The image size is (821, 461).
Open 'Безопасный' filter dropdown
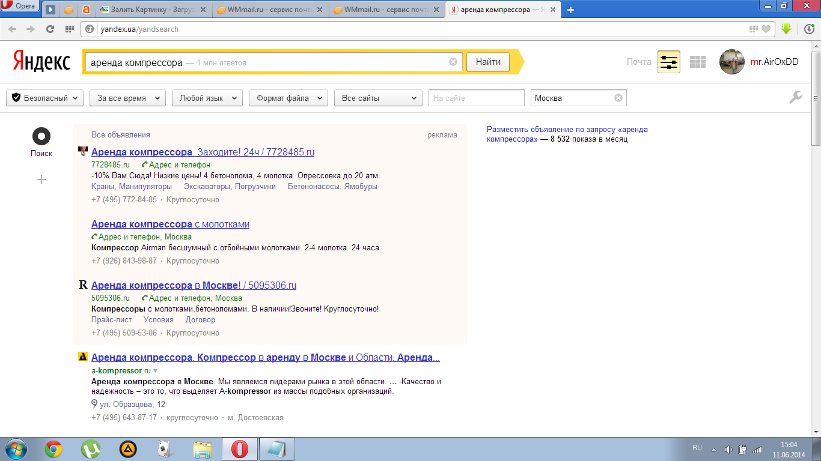tap(45, 98)
